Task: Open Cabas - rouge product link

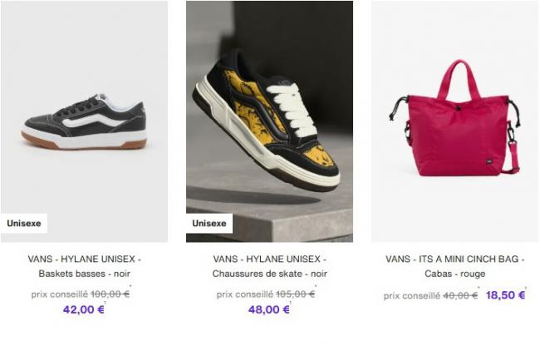Action: coord(455,274)
